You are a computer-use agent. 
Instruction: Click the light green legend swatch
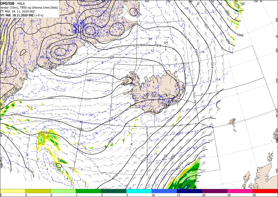(63, 191)
